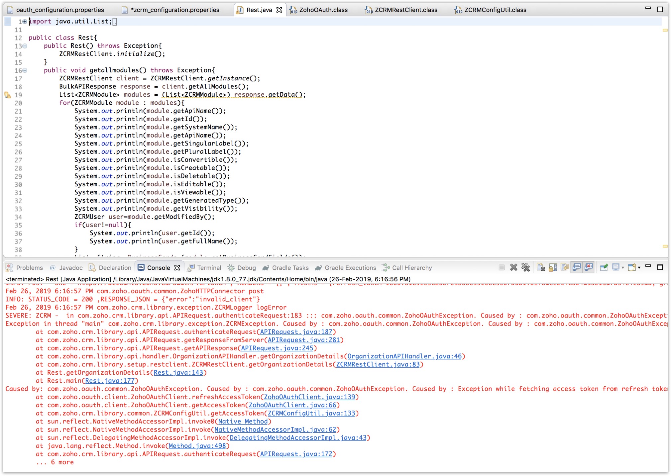Open ZCRMConfigUtil.java:133 link
Image resolution: width=671 pixels, height=476 pixels.
(311, 413)
